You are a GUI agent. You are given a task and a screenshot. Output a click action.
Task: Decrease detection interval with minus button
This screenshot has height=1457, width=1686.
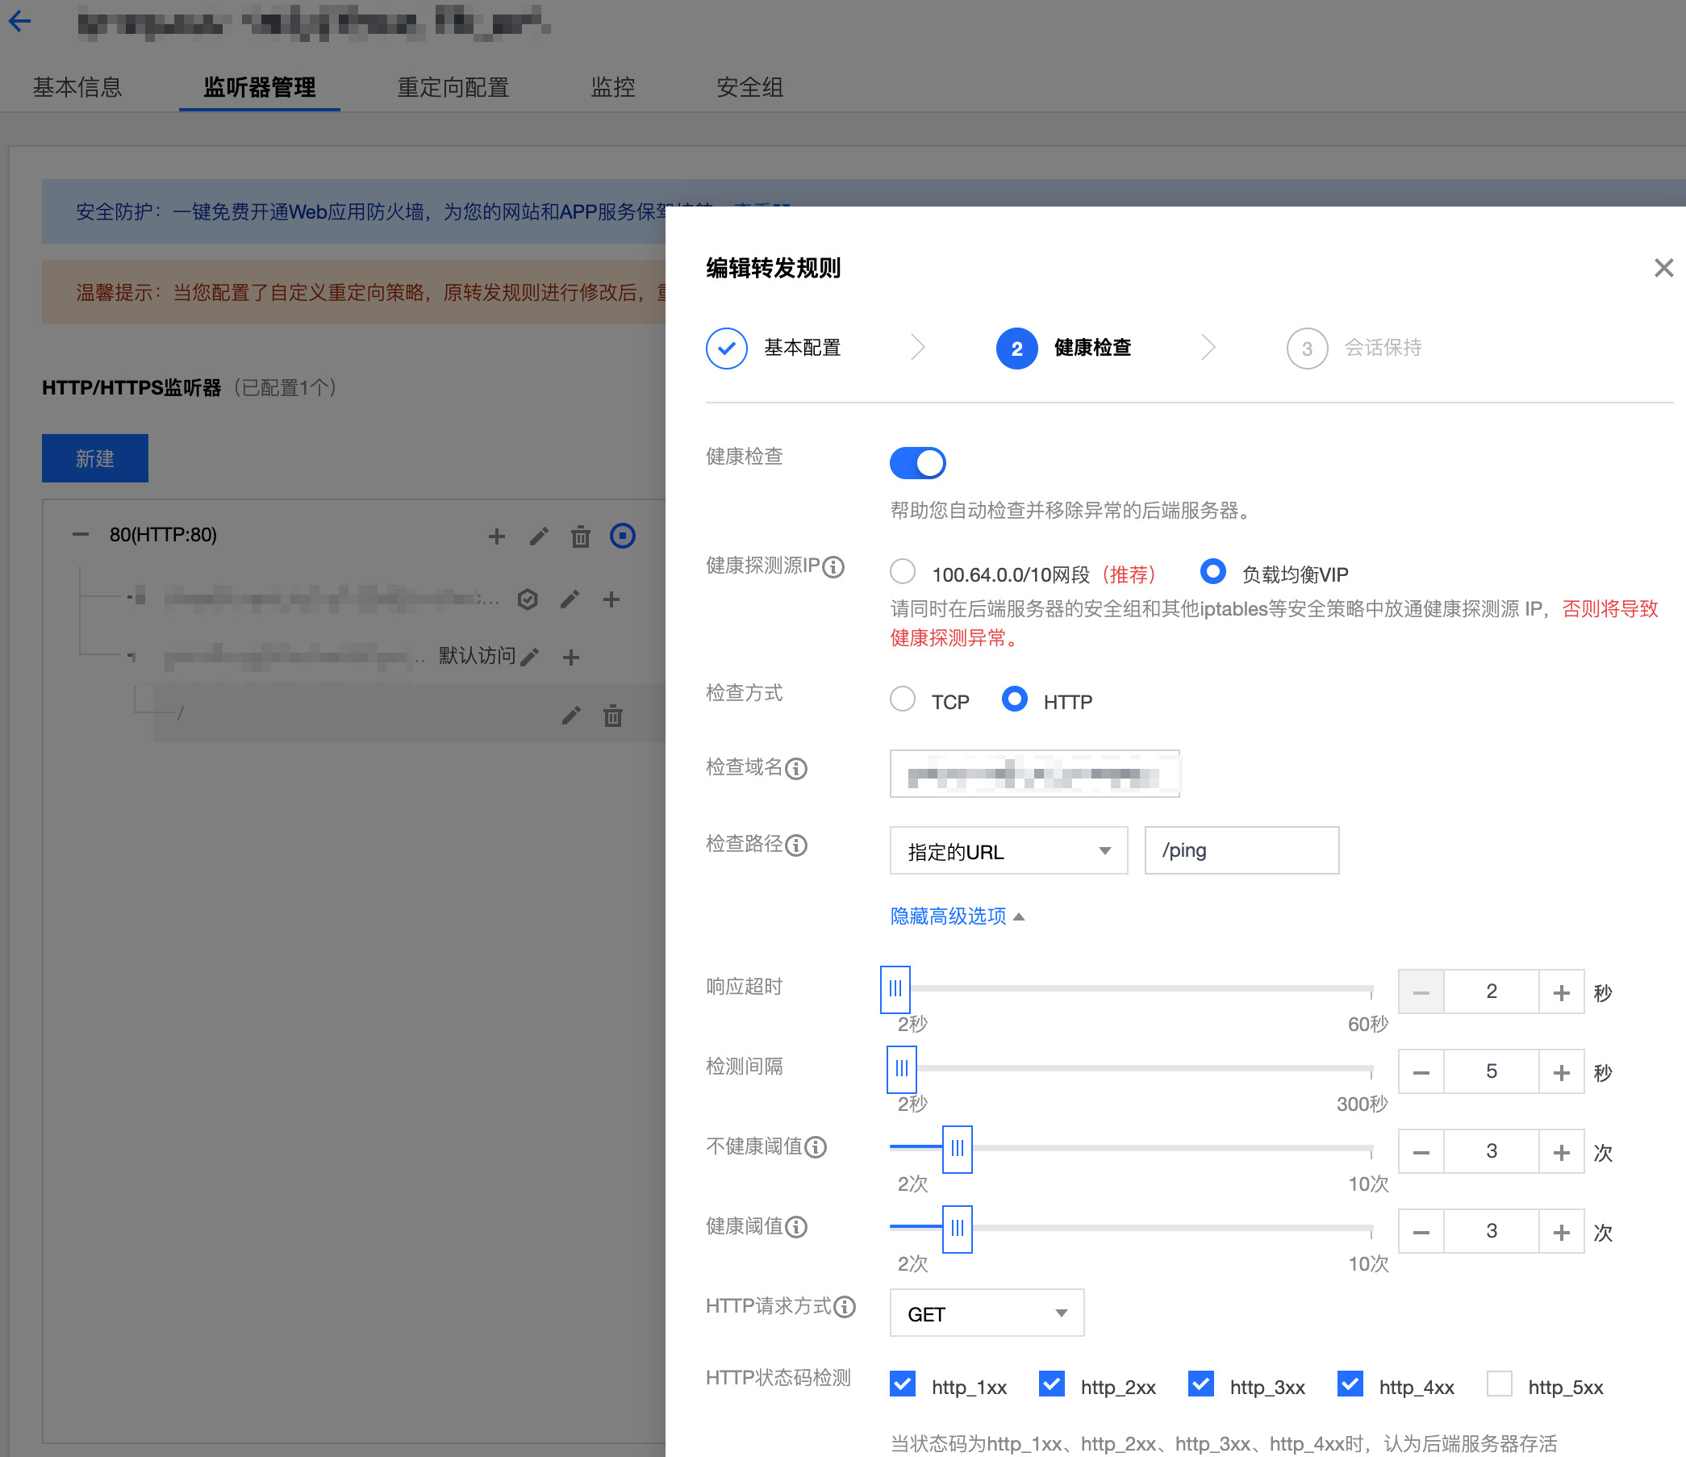[1421, 1072]
